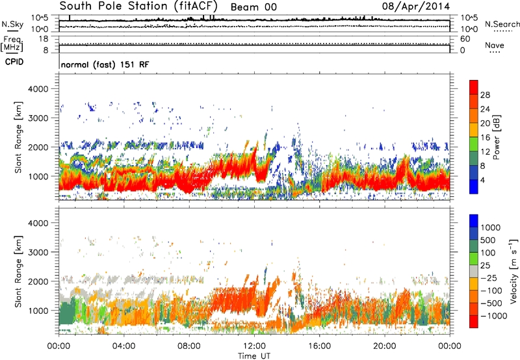Screen dimensions: 520x360
Task: Click the 'Time UT' axis title
Action: (x=254, y=356)
